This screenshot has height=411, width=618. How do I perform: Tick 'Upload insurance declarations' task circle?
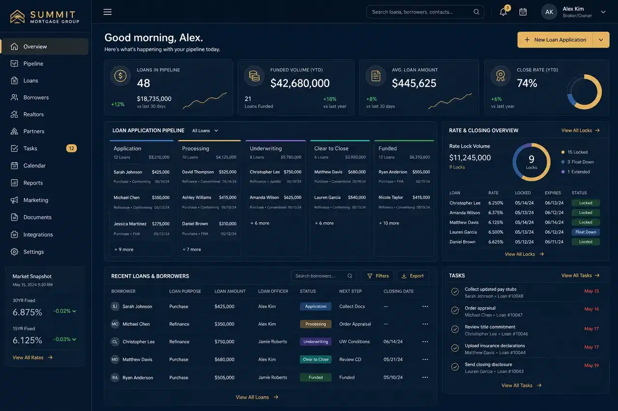pos(455,348)
